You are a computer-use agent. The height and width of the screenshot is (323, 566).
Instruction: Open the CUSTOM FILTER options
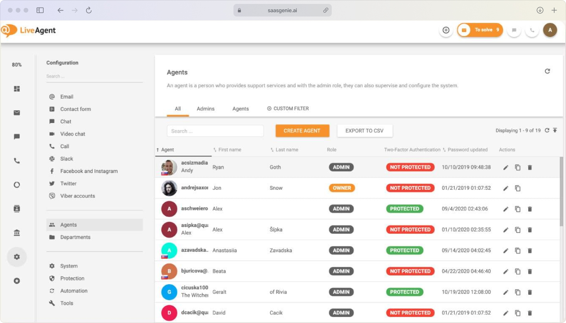pos(288,108)
